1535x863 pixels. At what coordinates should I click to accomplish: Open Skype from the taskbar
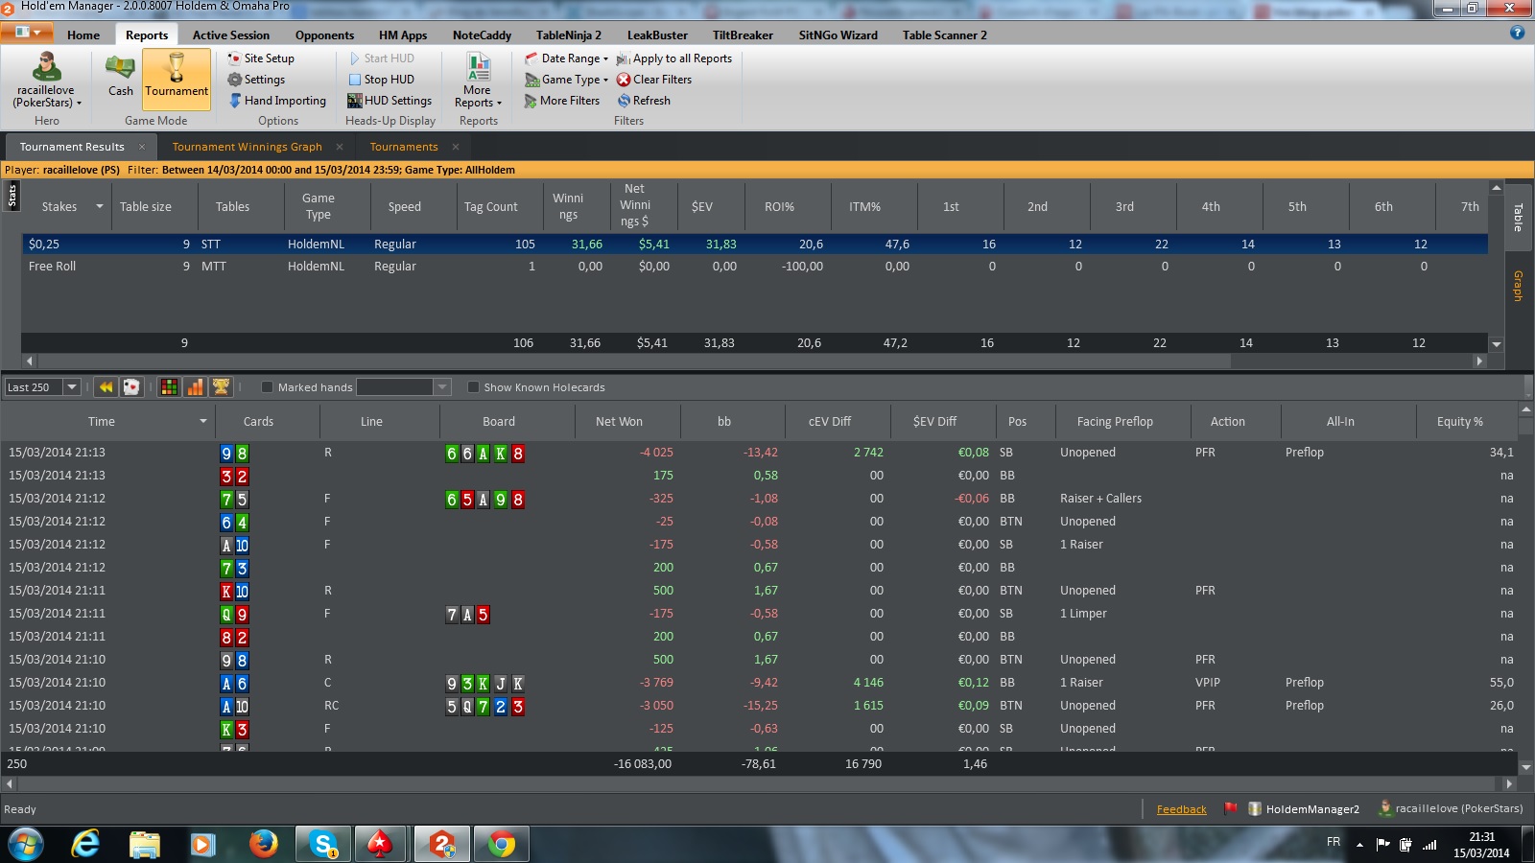[323, 844]
